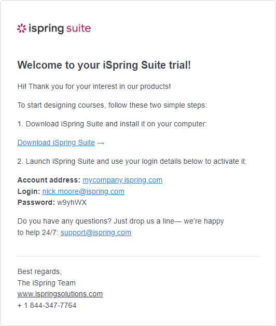Click the 'Login:' bold label
Viewport: 276px width, 326px height.
29,191
